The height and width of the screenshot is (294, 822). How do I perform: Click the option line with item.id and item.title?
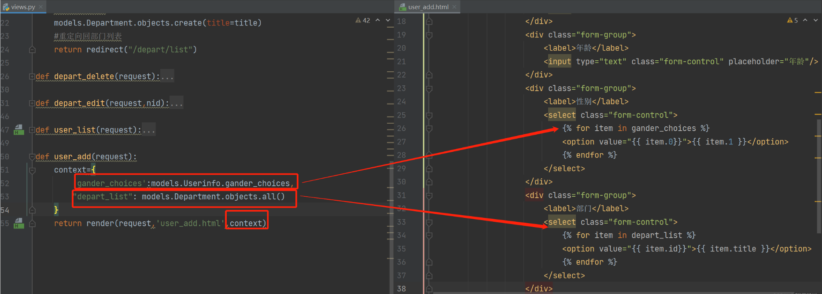pos(686,249)
